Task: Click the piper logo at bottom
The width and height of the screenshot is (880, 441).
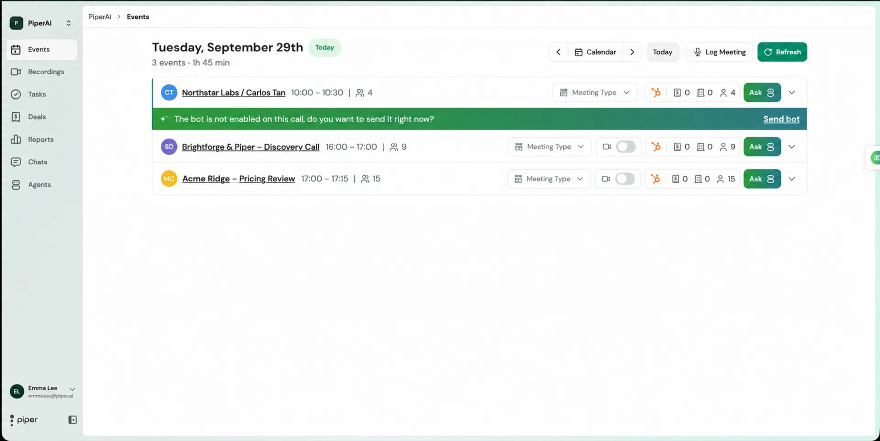Action: coord(24,420)
